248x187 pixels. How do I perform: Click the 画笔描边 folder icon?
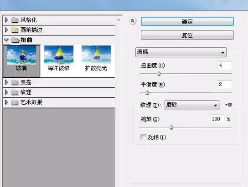[x=15, y=30]
